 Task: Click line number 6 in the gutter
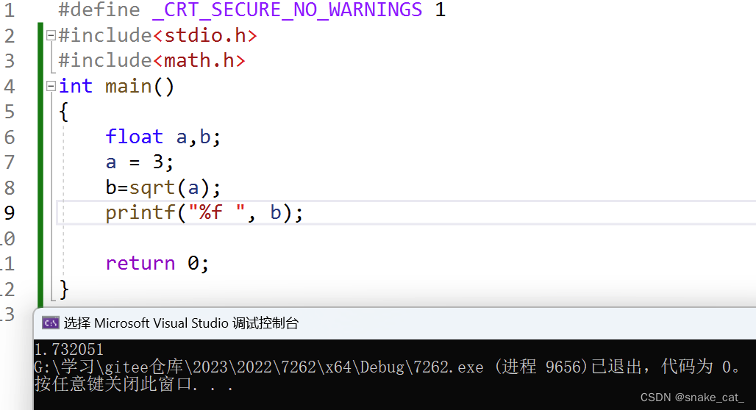pos(9,137)
